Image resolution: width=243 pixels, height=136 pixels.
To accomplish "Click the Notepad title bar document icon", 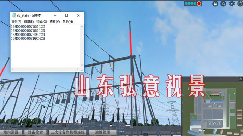I will [x=14, y=15].
